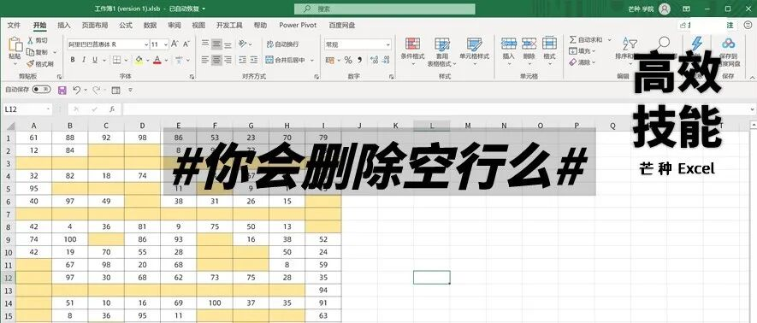Collapse the ribbon with chevron
The width and height of the screenshot is (757, 323).
click(751, 77)
